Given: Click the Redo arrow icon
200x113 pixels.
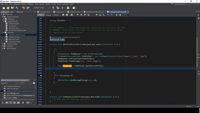Looking at the screenshot, I should point(28,8).
